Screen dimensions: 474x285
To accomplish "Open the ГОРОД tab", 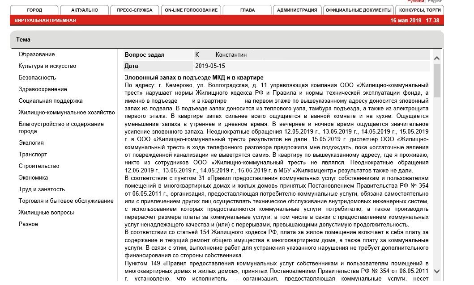I will tap(34, 10).
